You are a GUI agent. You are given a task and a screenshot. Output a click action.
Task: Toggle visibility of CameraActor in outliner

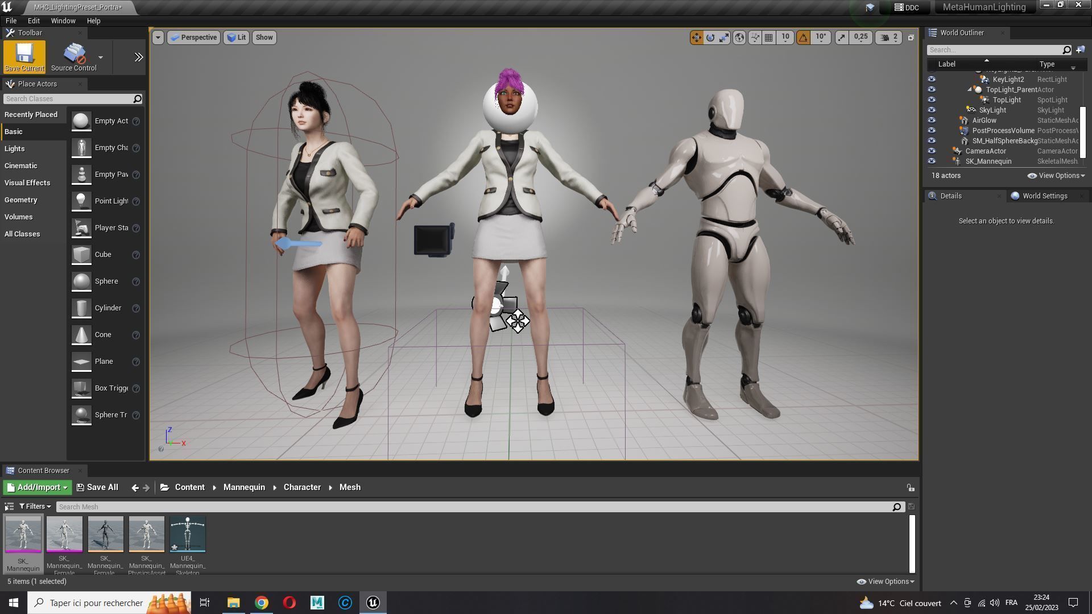(932, 151)
